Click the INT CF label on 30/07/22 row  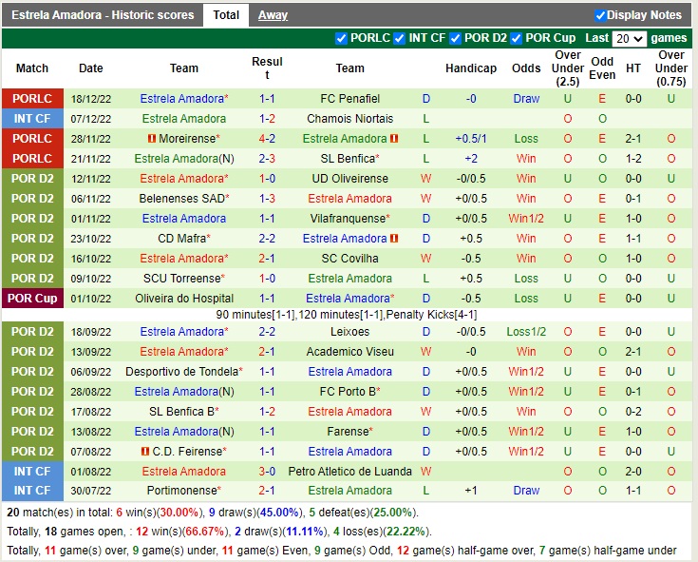click(x=32, y=491)
